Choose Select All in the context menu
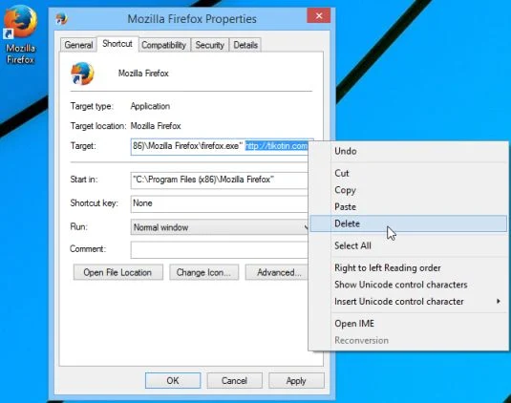 tap(409, 245)
